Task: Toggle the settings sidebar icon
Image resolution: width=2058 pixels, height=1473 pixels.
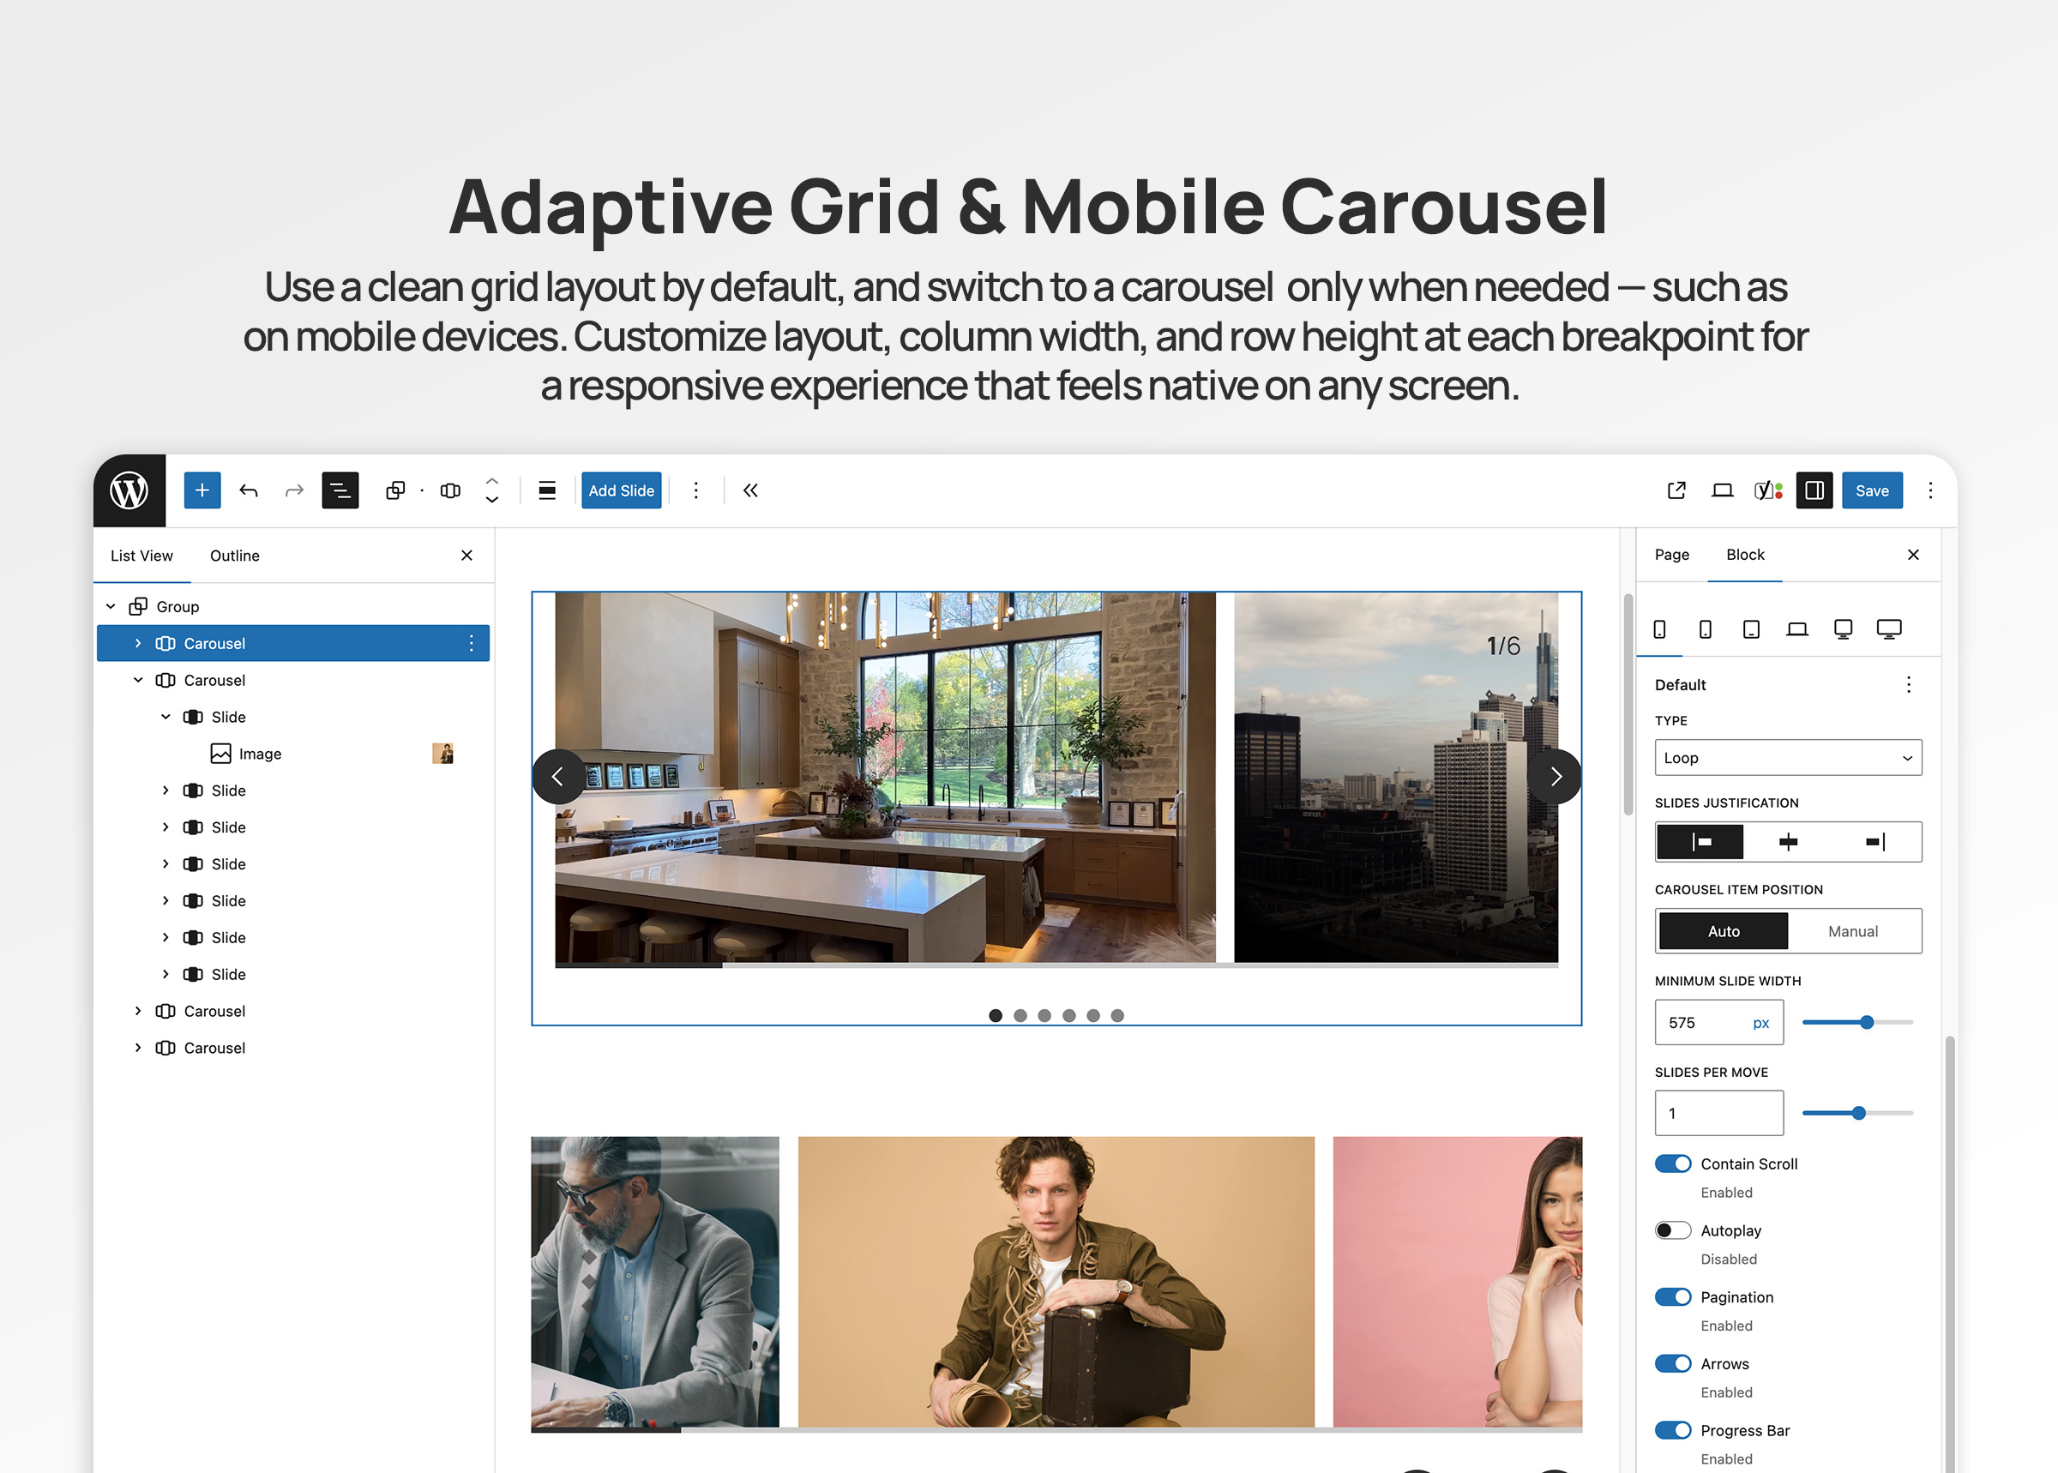Action: 1814,490
